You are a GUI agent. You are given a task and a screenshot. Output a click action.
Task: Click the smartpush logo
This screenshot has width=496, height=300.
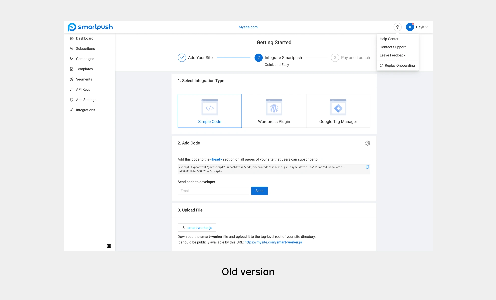90,27
